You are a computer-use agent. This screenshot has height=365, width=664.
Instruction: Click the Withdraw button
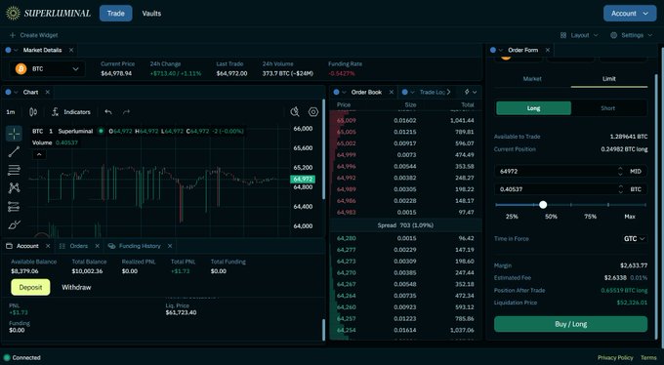tap(76, 287)
